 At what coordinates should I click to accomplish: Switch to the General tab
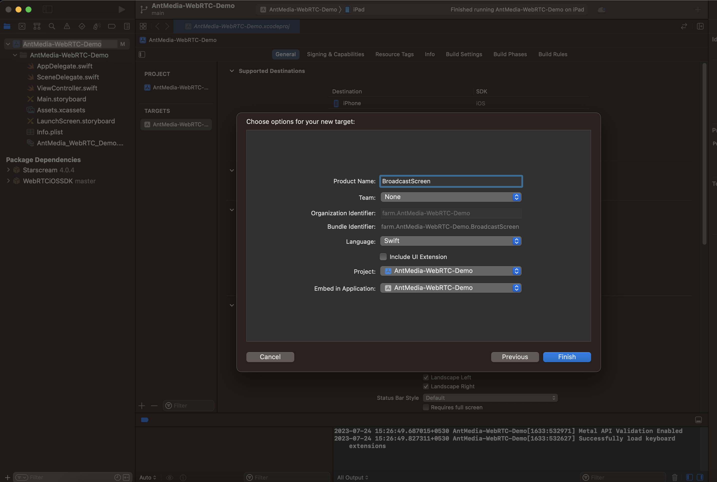tap(286, 54)
